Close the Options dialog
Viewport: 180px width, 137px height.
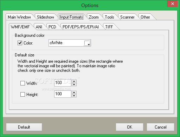tap(172, 4)
